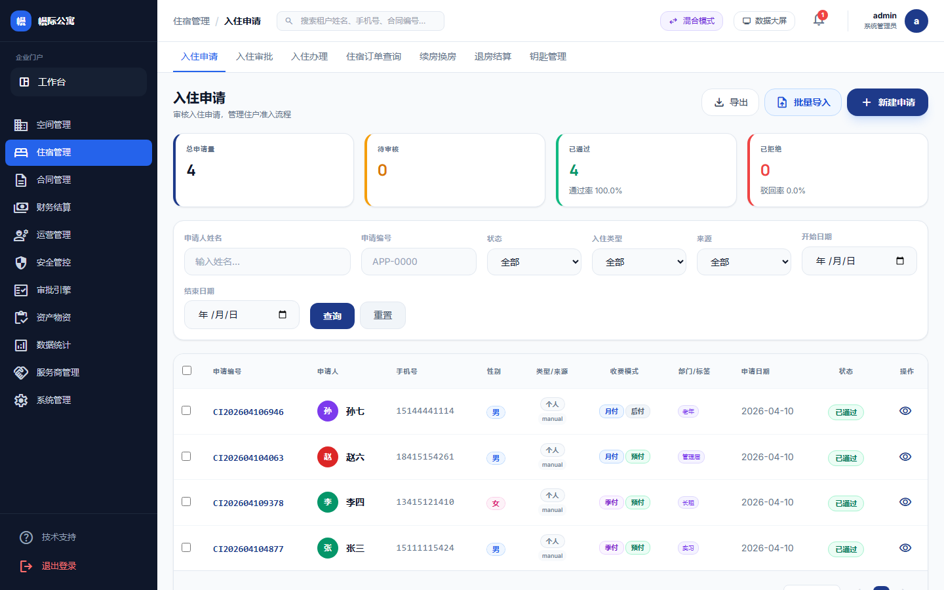This screenshot has height=590, width=944.
Task: View details of 孙七's application via eye icon
Action: point(905,410)
